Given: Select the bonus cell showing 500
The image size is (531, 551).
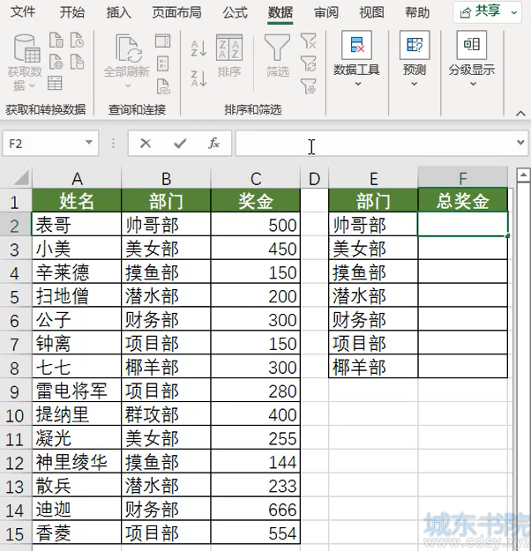Looking at the screenshot, I should (255, 224).
